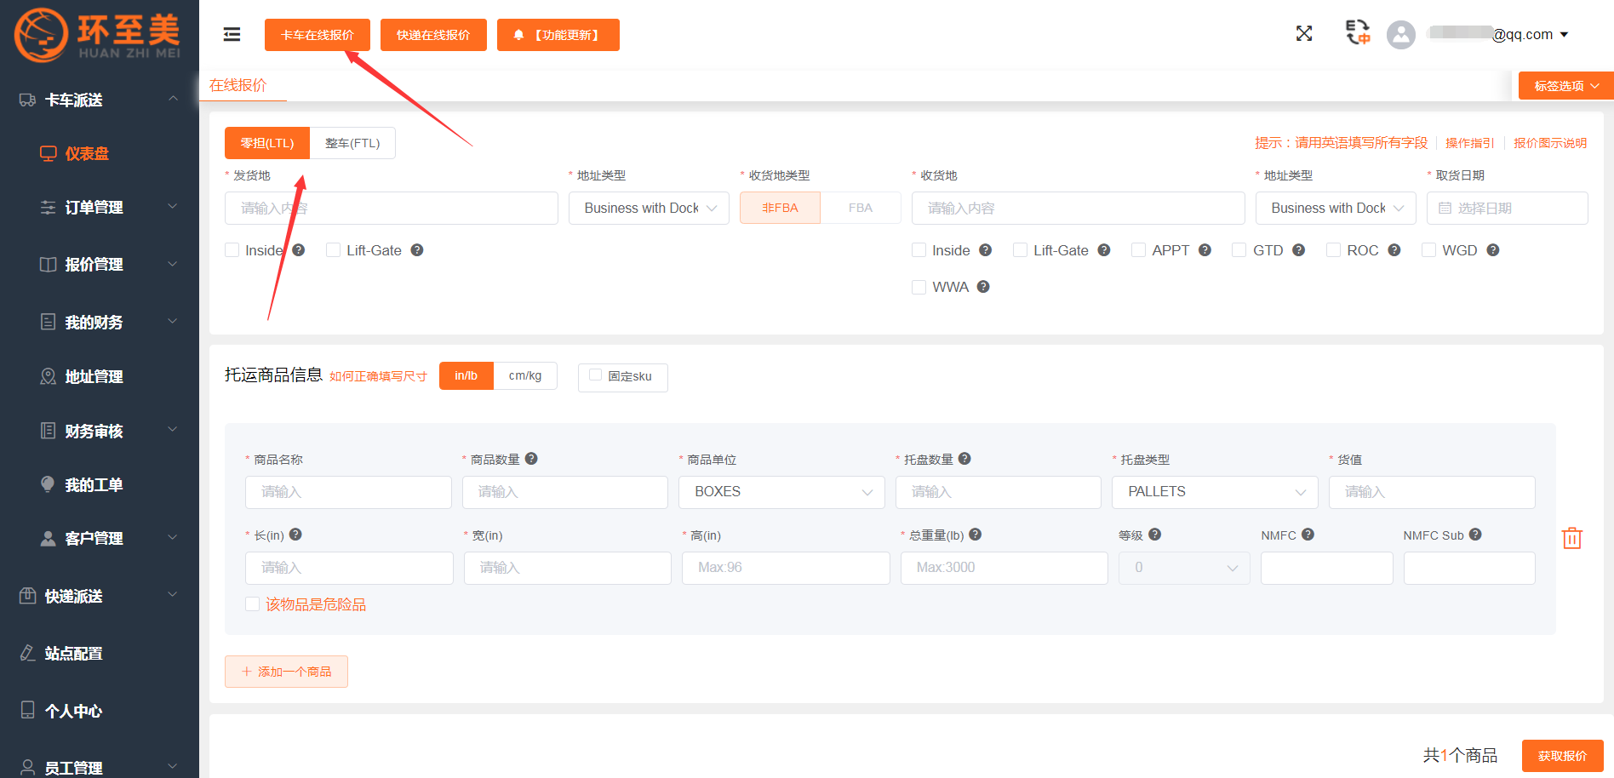Click the fullscreen toggle icon

[x=1303, y=33]
